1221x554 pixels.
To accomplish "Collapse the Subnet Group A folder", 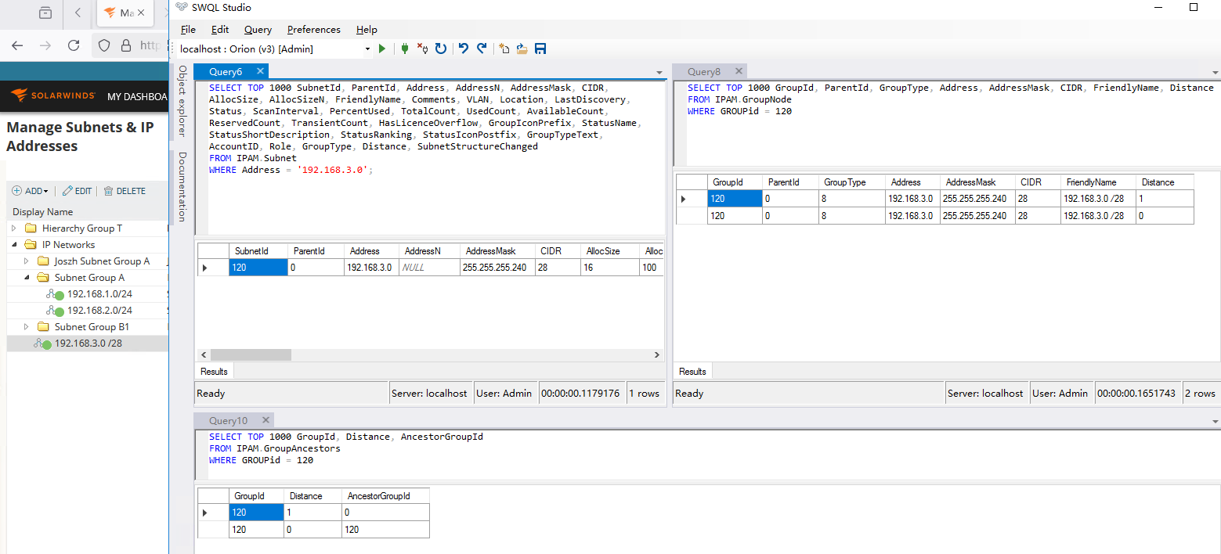I will [x=26, y=278].
